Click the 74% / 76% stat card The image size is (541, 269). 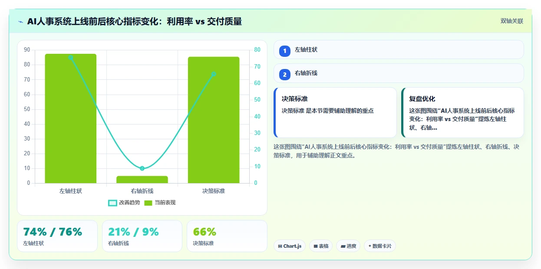point(57,236)
